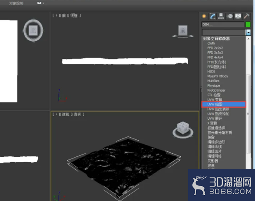
Task: Choose the 编辑面片 modifier
Action: click(x=214, y=151)
